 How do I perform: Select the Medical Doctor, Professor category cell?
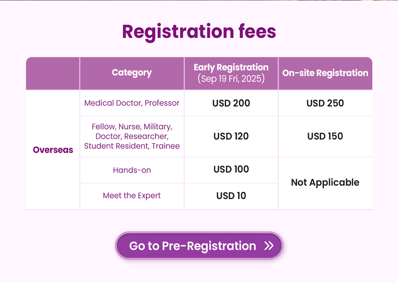pos(132,103)
